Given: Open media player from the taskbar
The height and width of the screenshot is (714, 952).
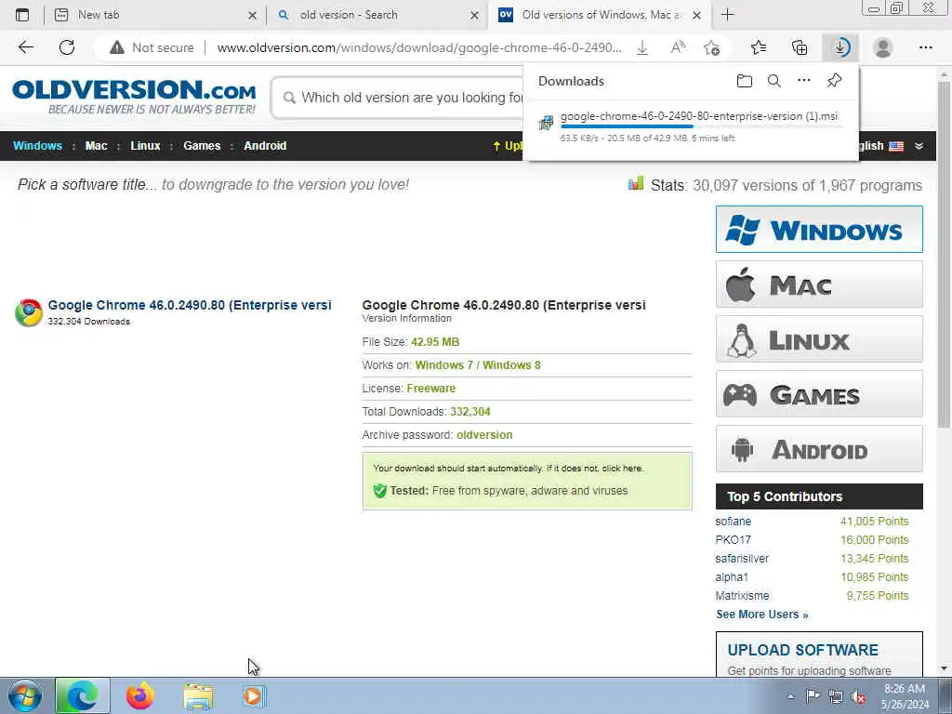Looking at the screenshot, I should 253,695.
